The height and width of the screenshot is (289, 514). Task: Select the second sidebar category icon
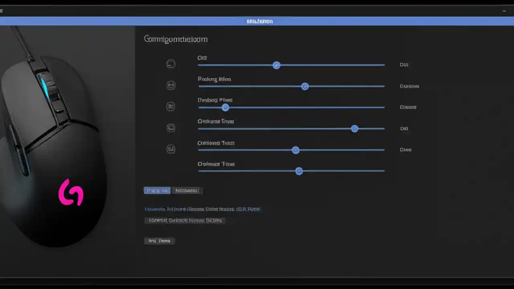point(171,85)
